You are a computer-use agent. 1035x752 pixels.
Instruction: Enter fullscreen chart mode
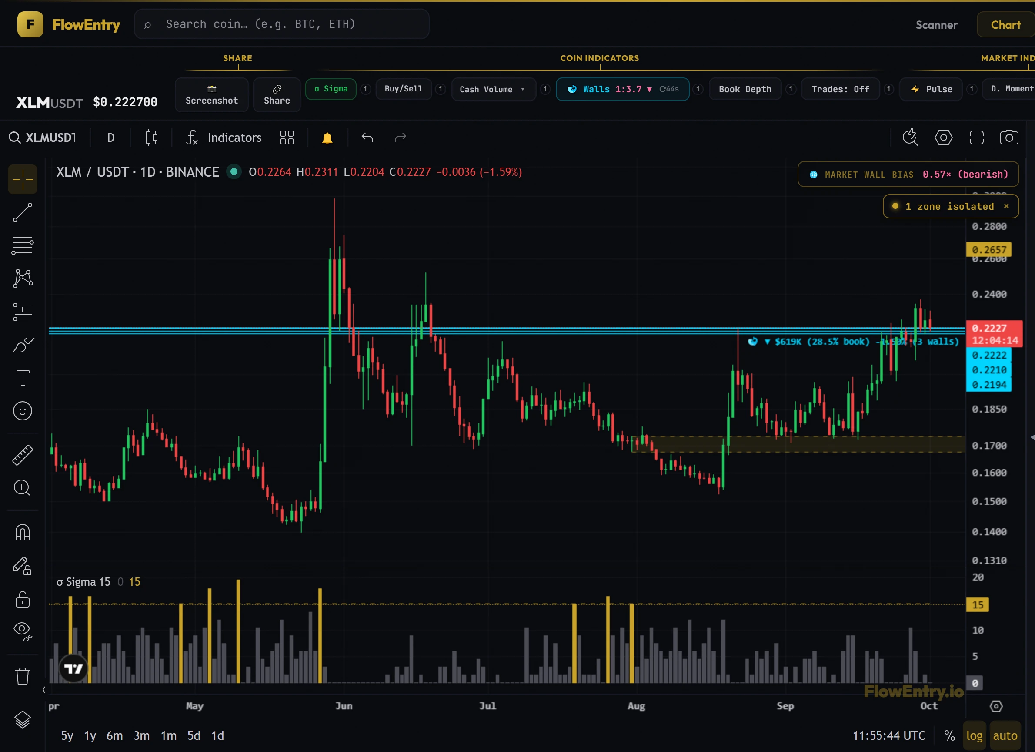click(x=976, y=138)
